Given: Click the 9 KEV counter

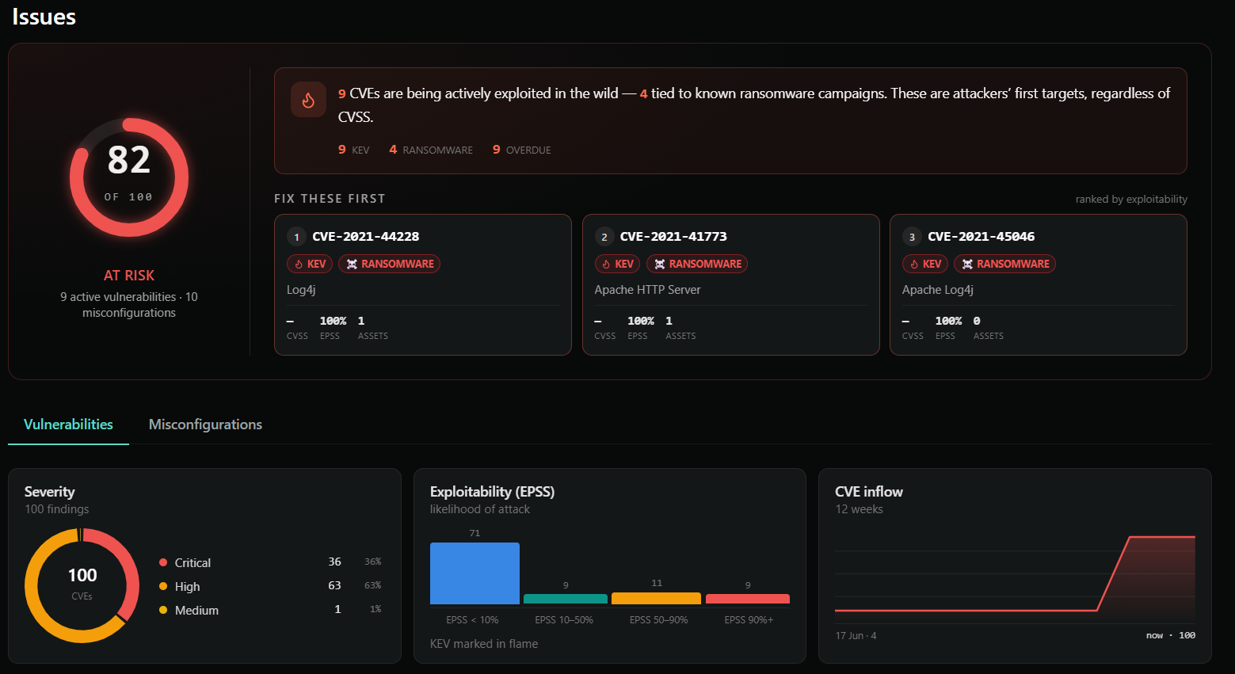Looking at the screenshot, I should coord(353,150).
